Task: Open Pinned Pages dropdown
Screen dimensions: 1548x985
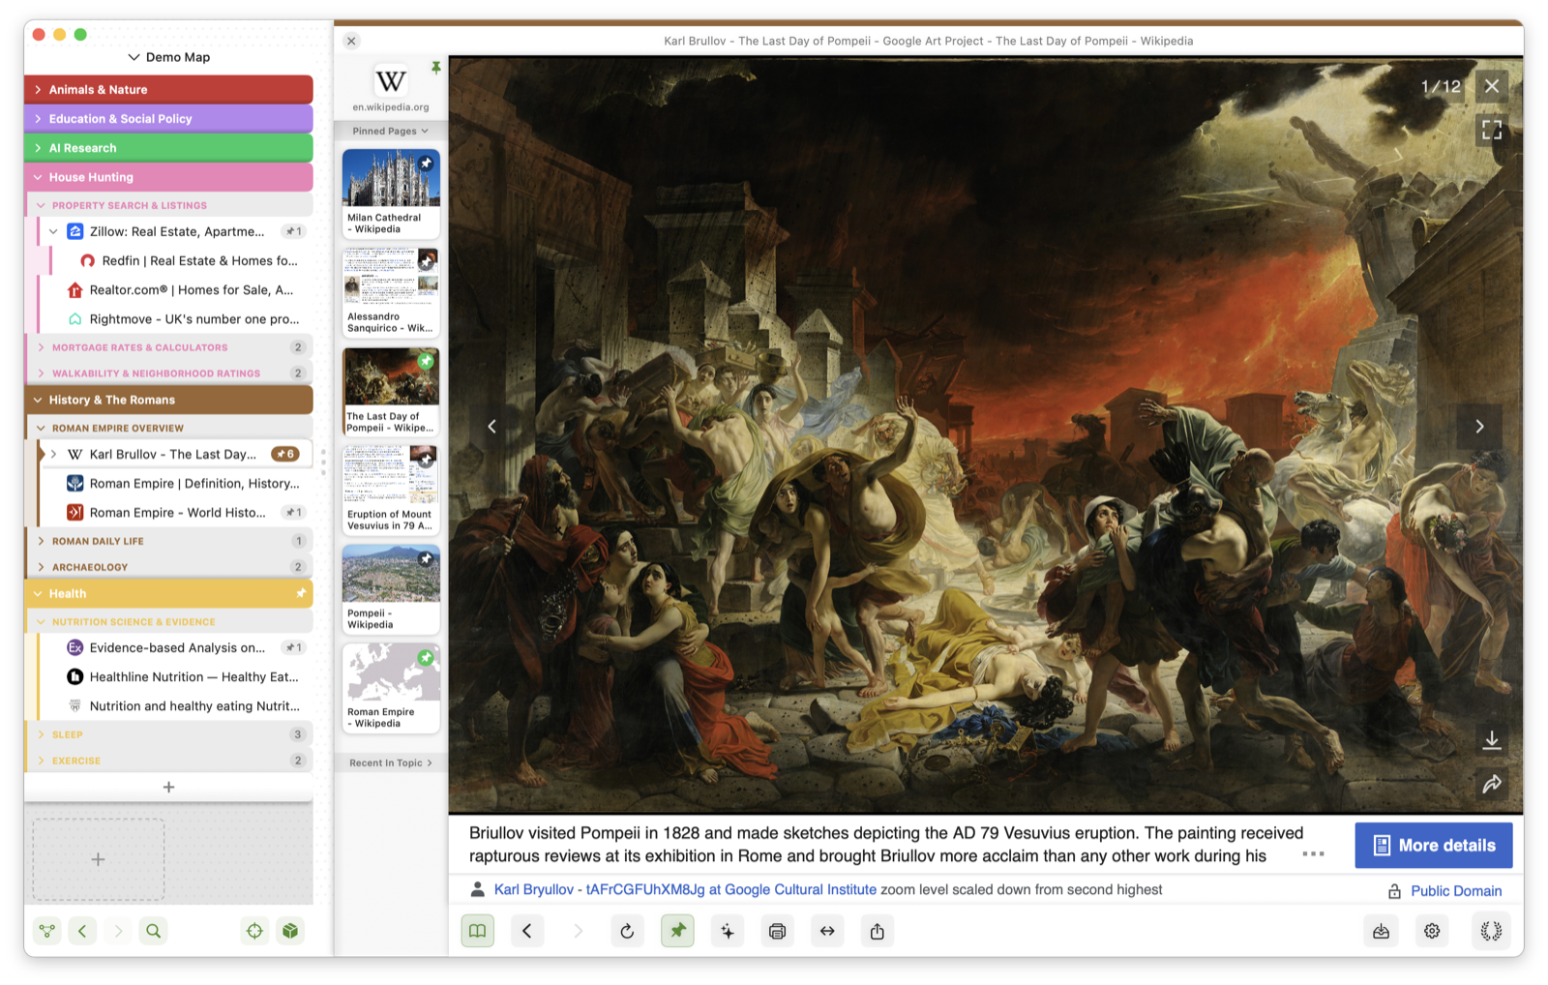Action: (390, 131)
